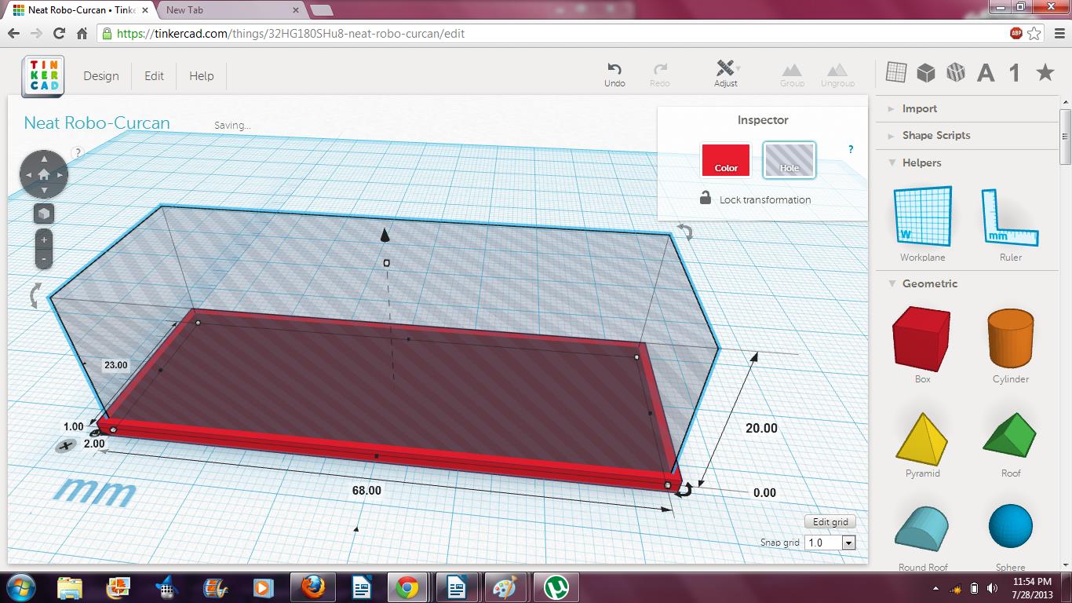Click the Tinkercad logo icon
1072x603 pixels.
click(43, 76)
